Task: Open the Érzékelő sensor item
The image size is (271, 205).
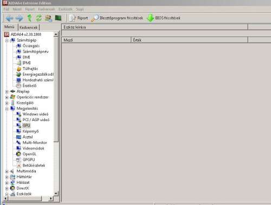Action: tap(29, 85)
